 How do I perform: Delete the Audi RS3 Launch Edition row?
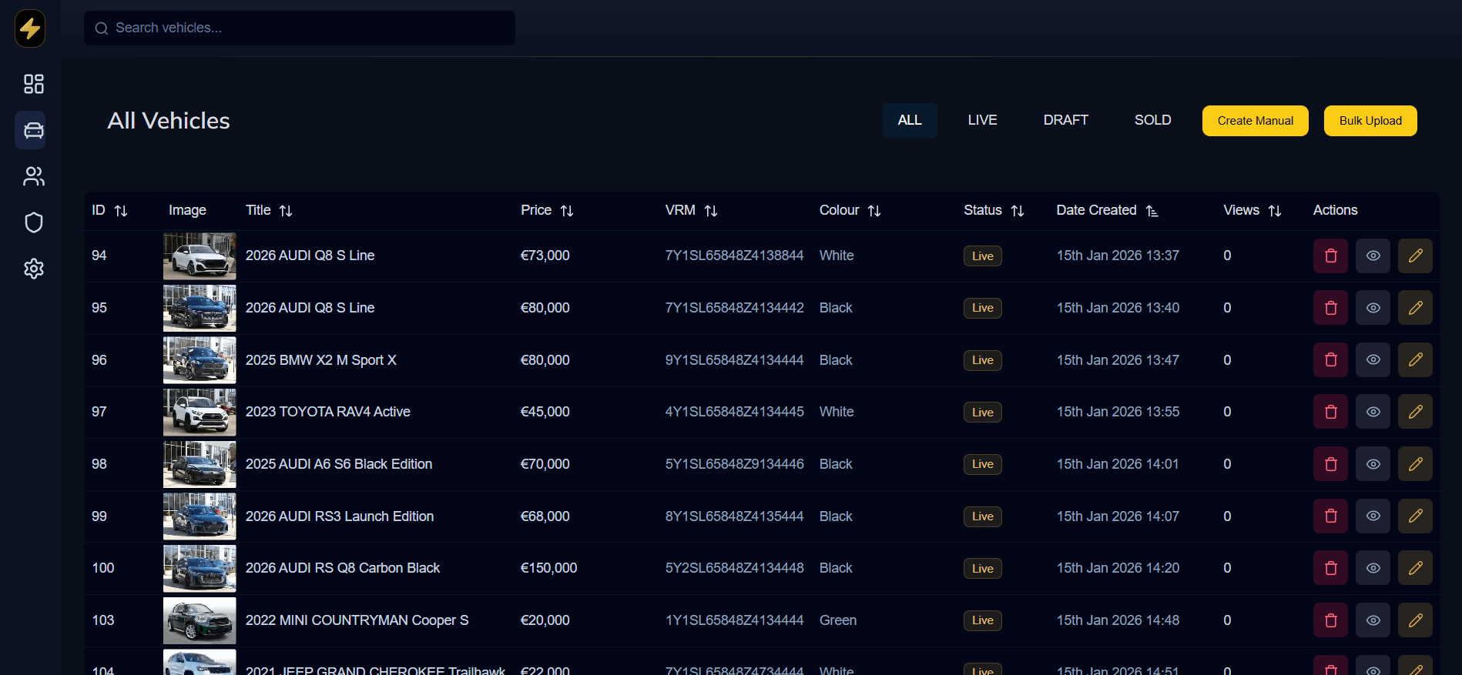1330,516
